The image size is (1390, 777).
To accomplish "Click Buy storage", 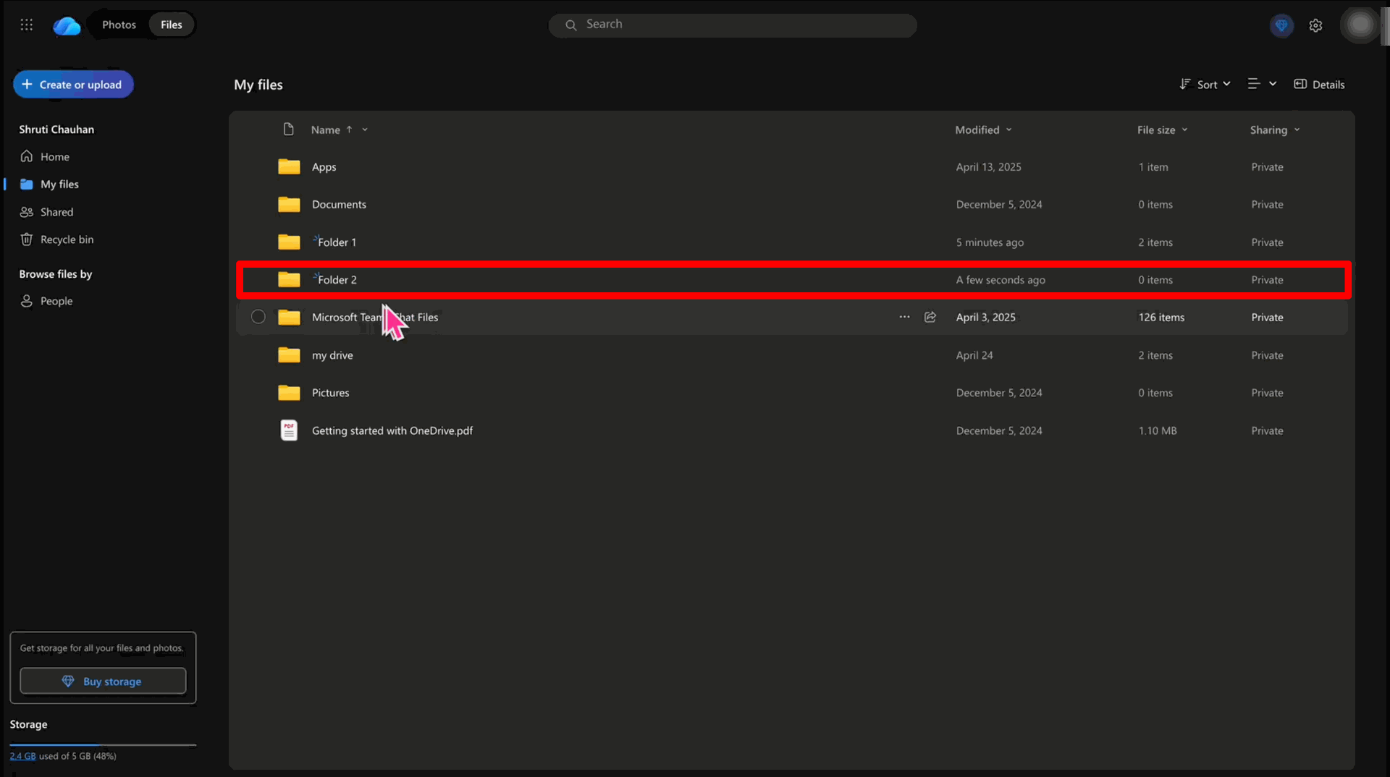I will (103, 682).
